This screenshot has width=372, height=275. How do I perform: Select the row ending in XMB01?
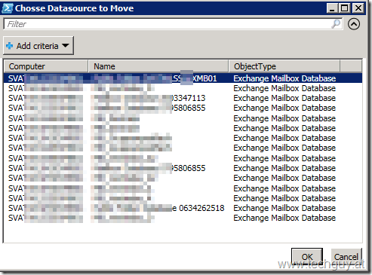(183, 78)
